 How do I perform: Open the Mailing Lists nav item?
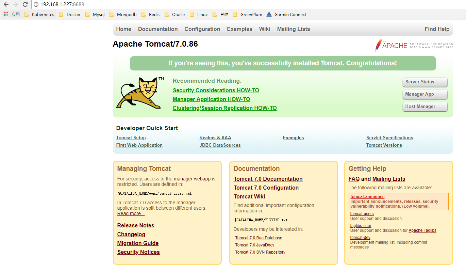[294, 29]
